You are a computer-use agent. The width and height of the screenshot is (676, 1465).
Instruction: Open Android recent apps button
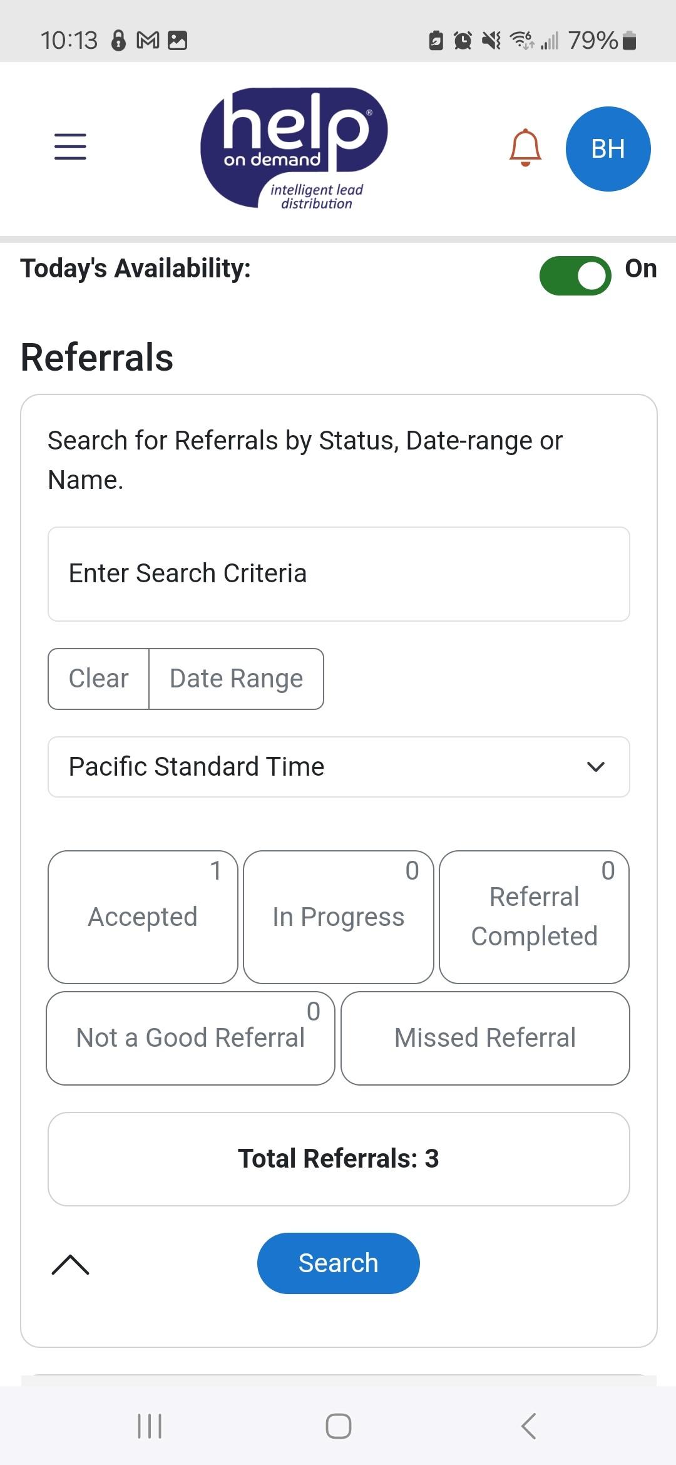point(150,1426)
